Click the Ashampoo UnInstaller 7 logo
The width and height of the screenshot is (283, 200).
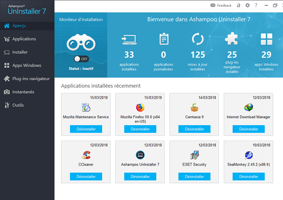tap(27, 10)
